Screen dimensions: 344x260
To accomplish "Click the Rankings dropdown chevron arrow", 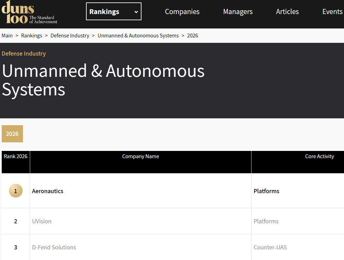I will point(136,12).
